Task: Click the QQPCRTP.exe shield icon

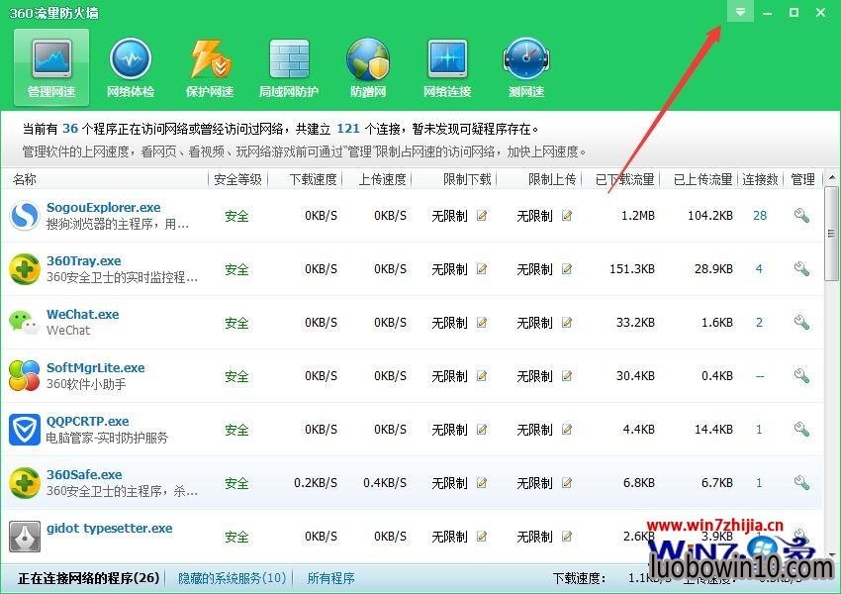Action: (25, 430)
